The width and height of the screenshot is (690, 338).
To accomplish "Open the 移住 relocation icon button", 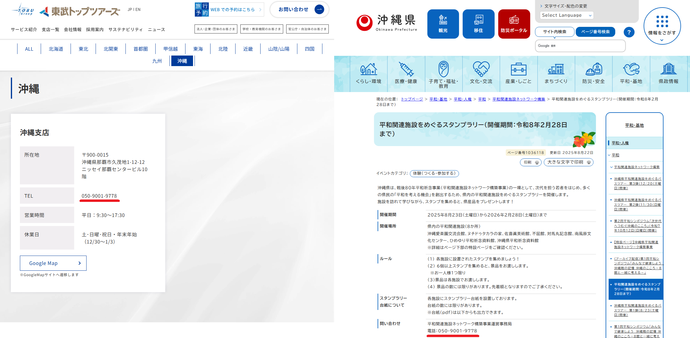I will 478,24.
